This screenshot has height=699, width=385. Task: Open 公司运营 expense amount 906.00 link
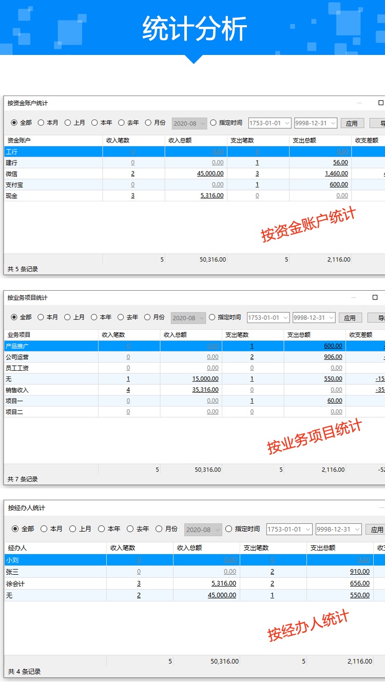[333, 357]
